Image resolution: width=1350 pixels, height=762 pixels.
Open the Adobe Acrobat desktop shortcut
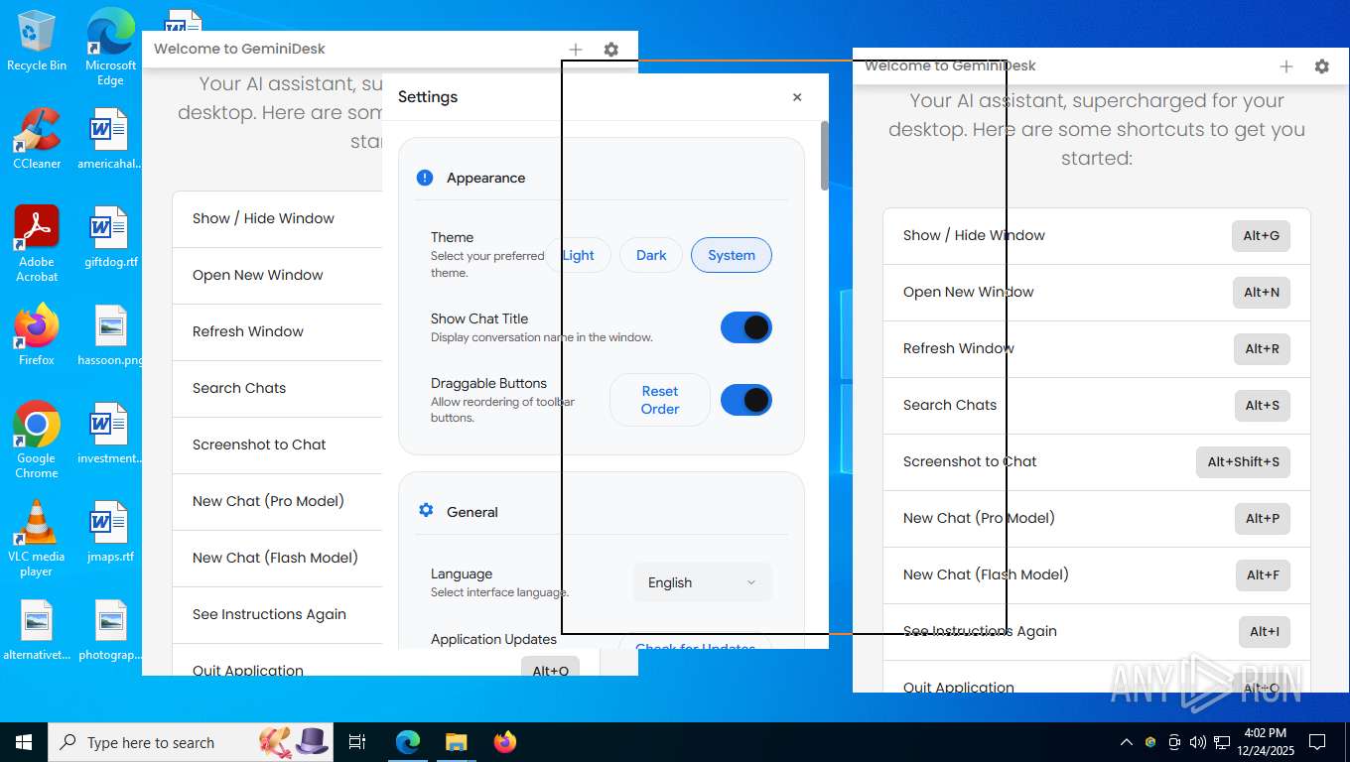tap(37, 244)
